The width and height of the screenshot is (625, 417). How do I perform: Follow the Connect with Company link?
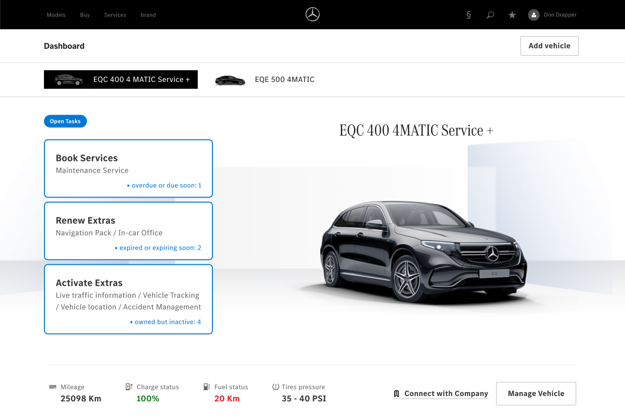coord(446,394)
